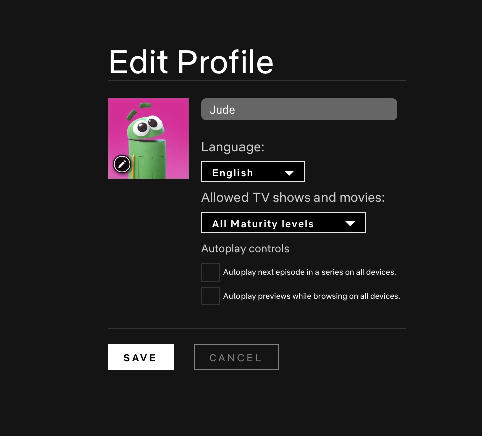Click the pencil edit icon on avatar

[x=122, y=164]
